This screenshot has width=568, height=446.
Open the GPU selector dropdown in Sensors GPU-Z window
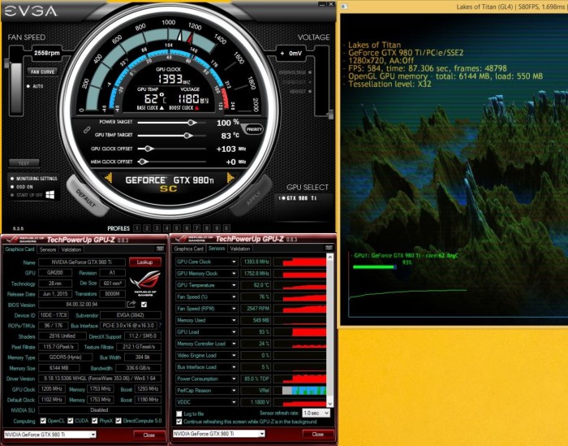(x=262, y=433)
